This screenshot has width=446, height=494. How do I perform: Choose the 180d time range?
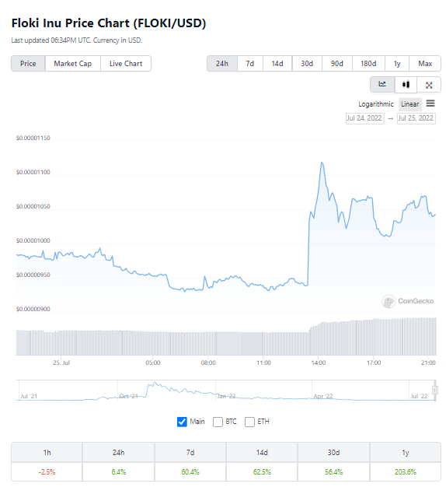click(368, 64)
